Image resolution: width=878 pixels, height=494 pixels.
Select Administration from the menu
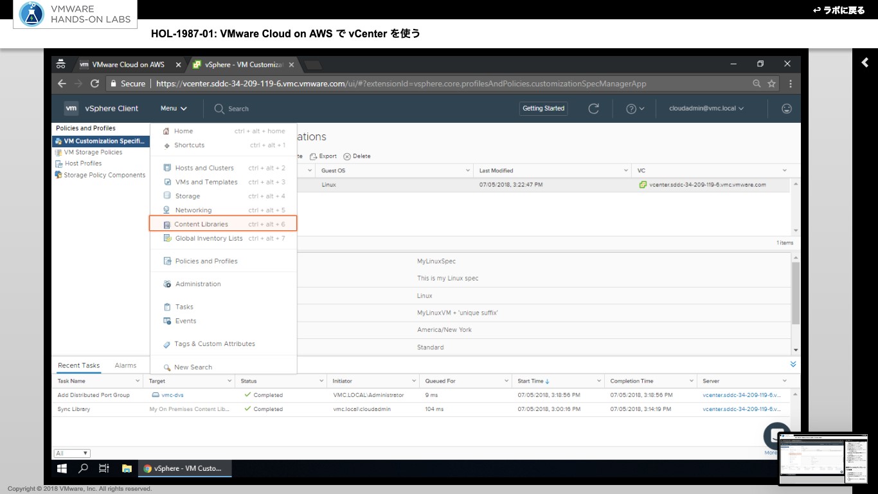coord(223,284)
